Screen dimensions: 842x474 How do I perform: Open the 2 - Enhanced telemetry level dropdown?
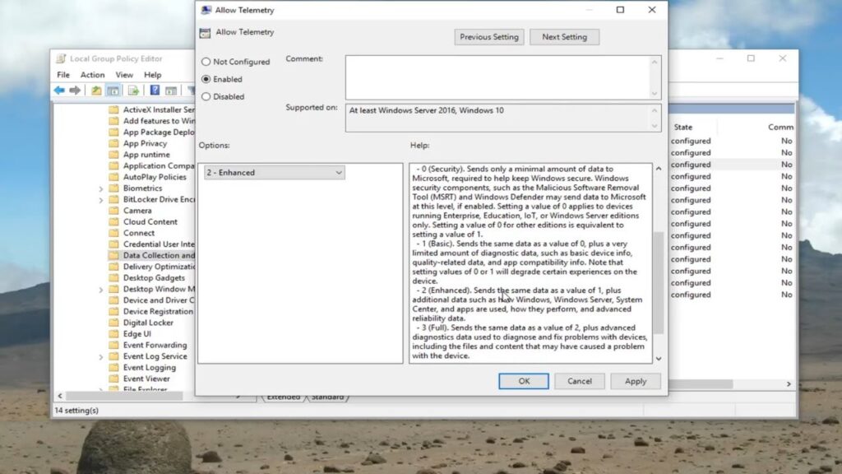(x=275, y=173)
